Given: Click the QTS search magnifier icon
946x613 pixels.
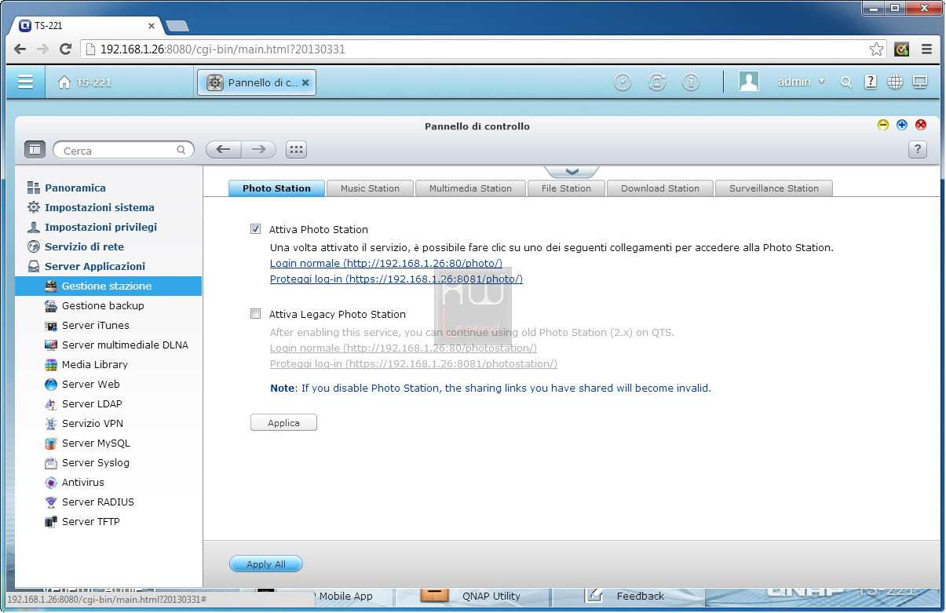Looking at the screenshot, I should pyautogui.click(x=846, y=82).
